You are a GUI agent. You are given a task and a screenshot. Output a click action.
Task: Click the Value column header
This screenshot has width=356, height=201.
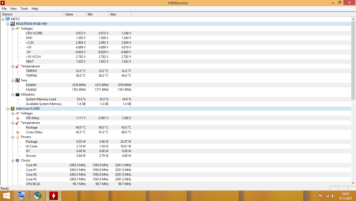(75, 14)
